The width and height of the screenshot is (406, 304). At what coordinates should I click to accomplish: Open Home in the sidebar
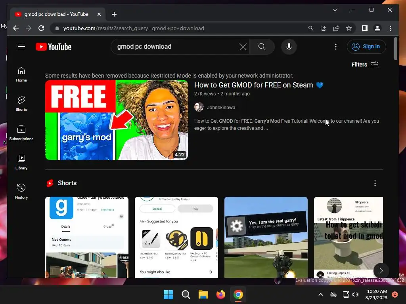point(21,74)
